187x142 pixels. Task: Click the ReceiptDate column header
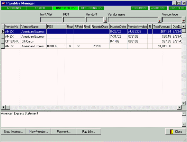coord(100,27)
